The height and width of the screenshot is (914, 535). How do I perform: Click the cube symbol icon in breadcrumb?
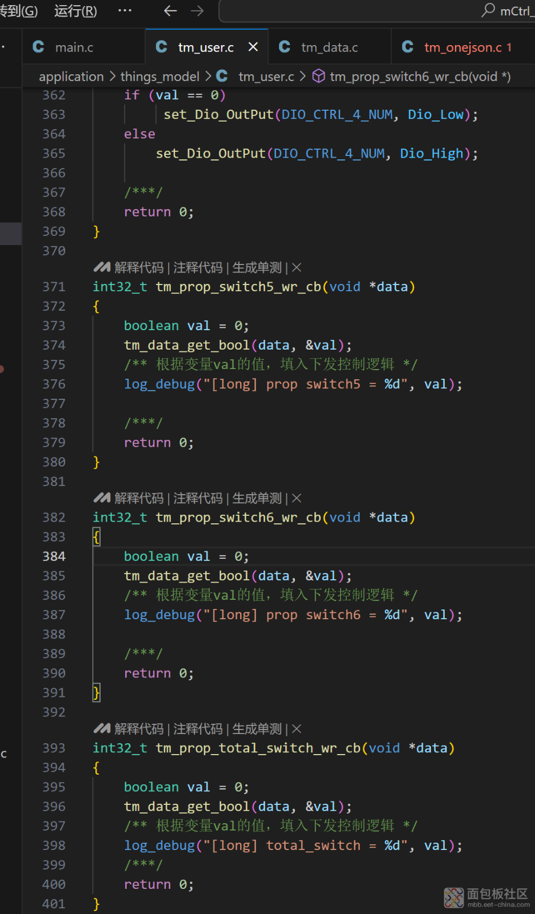(x=319, y=77)
